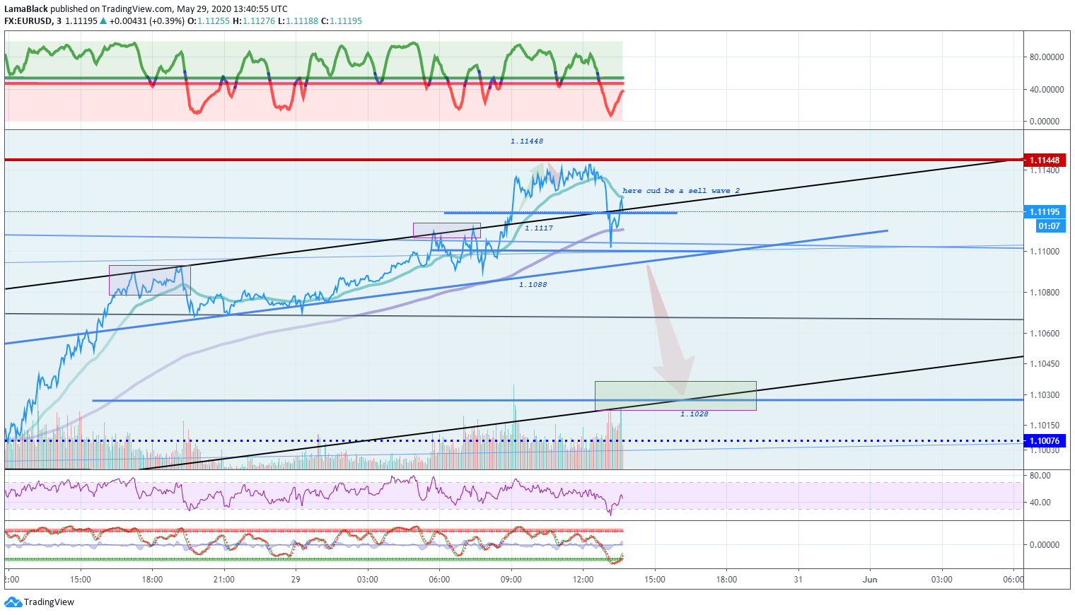Click the 1.10300 price scale label
1075x615 pixels.
(1045, 395)
